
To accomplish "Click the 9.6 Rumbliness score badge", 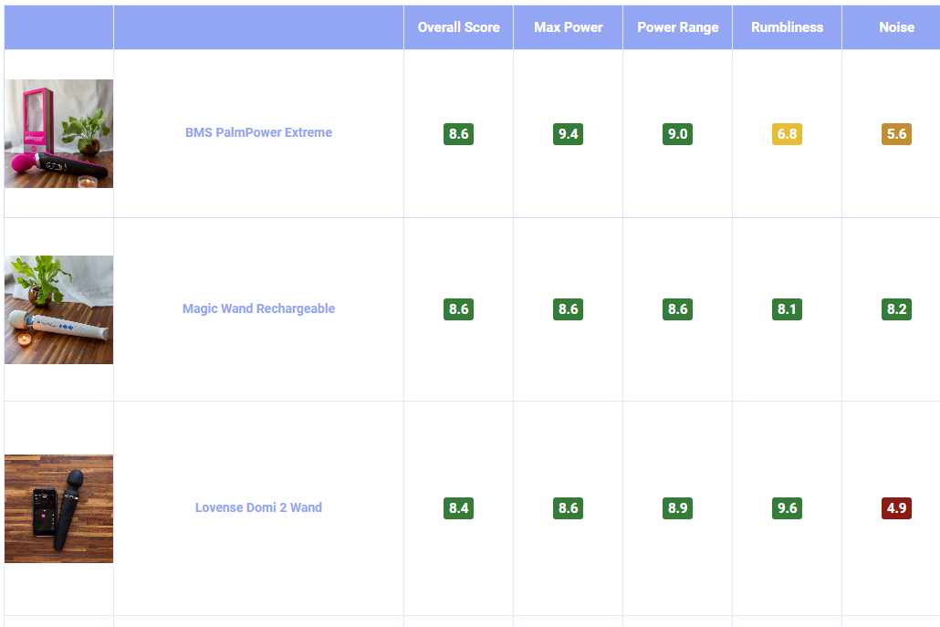I will (x=787, y=508).
